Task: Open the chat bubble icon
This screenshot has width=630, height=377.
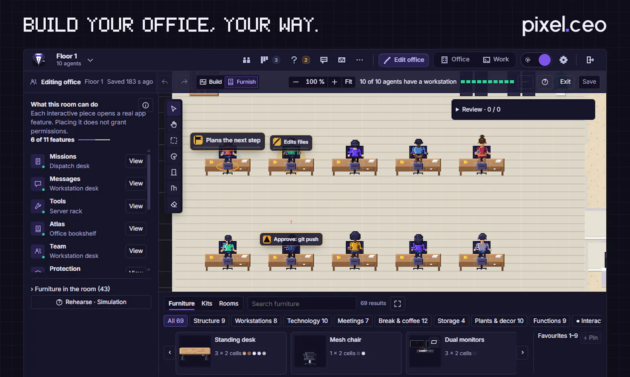Action: pos(324,60)
